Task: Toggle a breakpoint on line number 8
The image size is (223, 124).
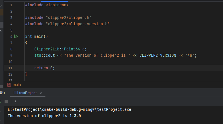Action: [x=11, y=49]
